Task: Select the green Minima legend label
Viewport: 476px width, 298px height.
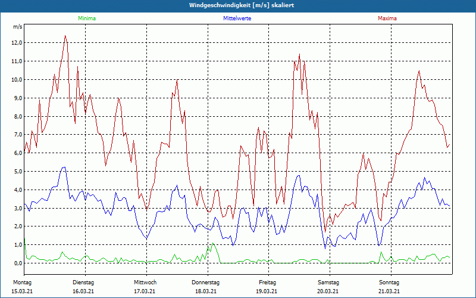Action: [x=87, y=18]
